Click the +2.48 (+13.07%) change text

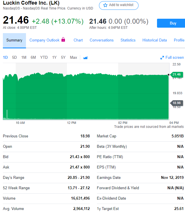click(57, 21)
